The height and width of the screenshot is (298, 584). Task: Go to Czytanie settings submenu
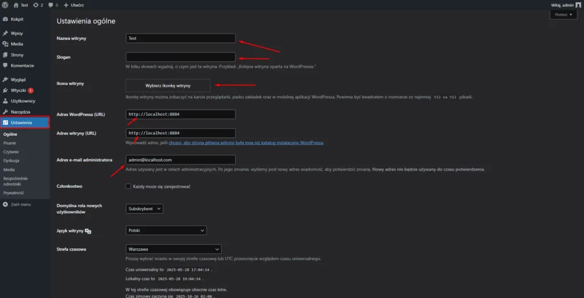tap(10, 152)
